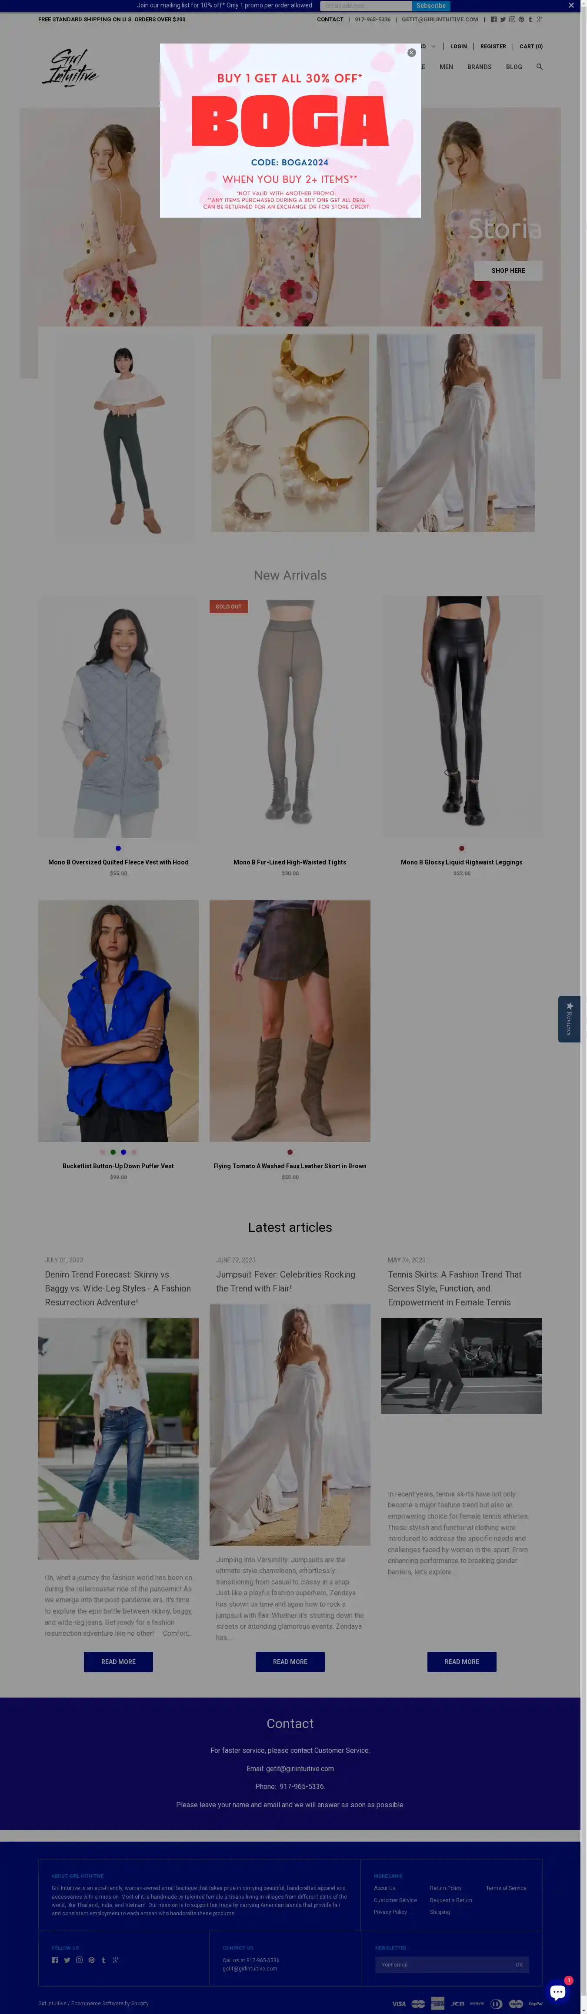Screen dimensions: 587x2014
Task: Click the Subscribe button in top banner
Action: (x=431, y=6)
